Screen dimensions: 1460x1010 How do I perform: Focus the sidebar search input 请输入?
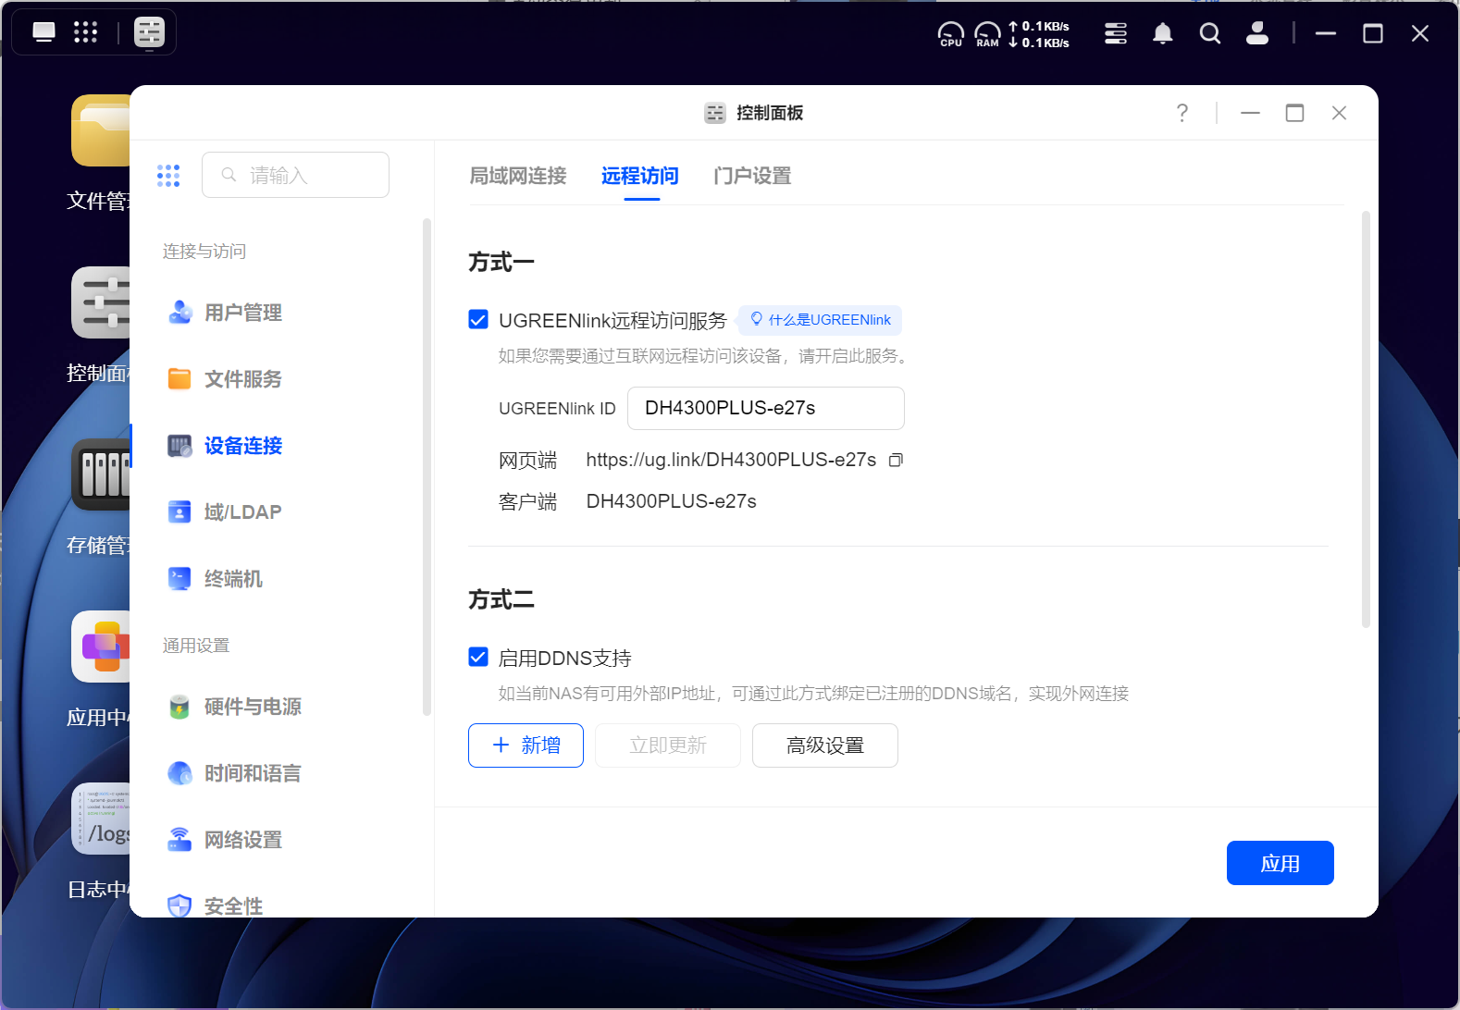tap(295, 175)
